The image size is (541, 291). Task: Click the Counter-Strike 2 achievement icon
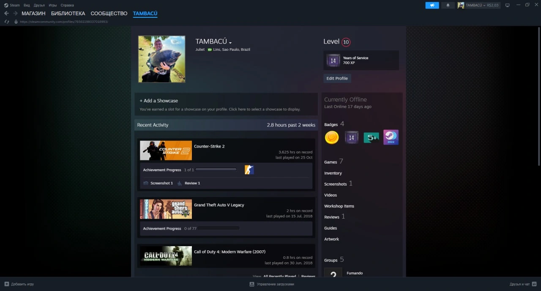pyautogui.click(x=249, y=170)
